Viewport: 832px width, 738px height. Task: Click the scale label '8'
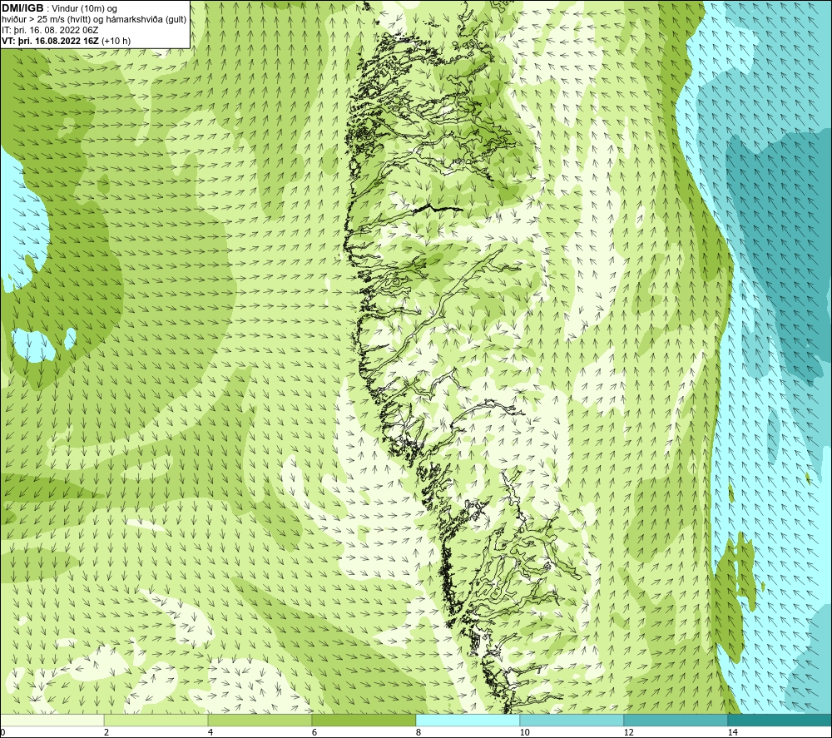click(x=418, y=732)
